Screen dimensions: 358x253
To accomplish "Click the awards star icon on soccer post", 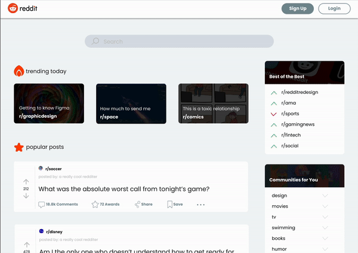I will coord(95,204).
